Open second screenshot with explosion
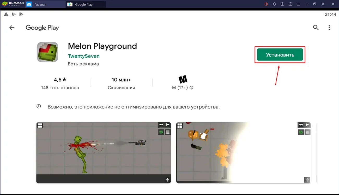The width and height of the screenshot is (339, 195). coord(244,153)
